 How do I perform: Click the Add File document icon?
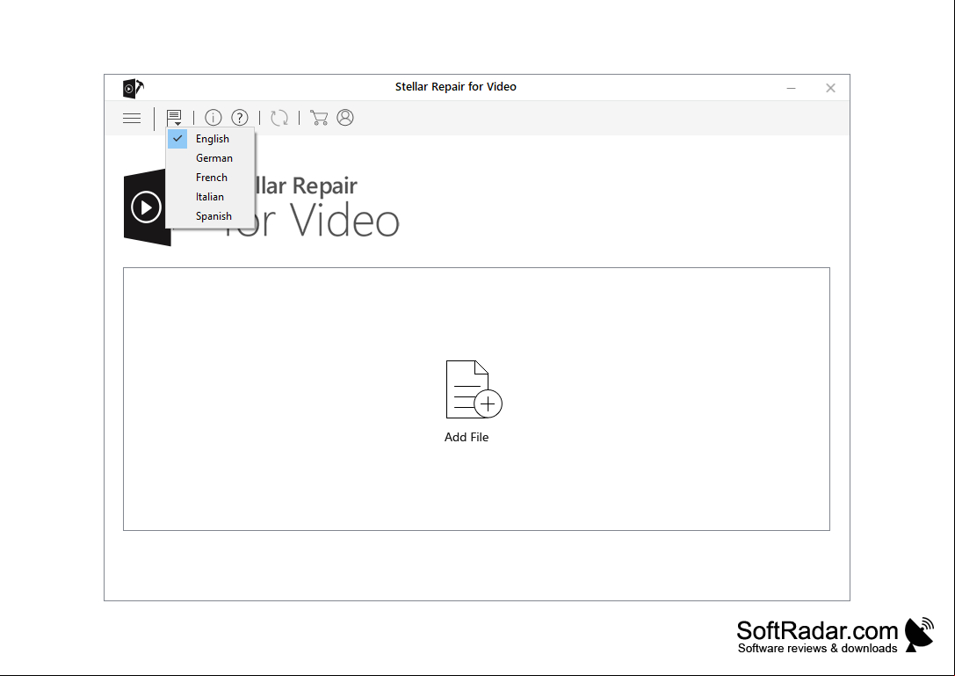point(474,389)
